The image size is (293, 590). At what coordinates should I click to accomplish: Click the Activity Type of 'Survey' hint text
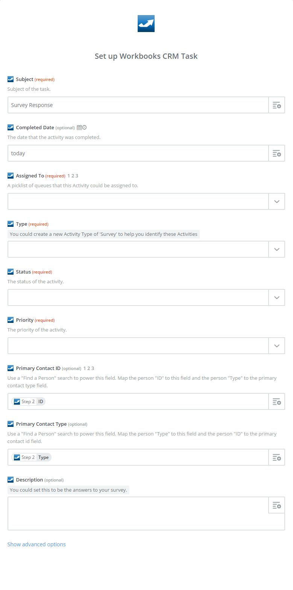coord(103,234)
